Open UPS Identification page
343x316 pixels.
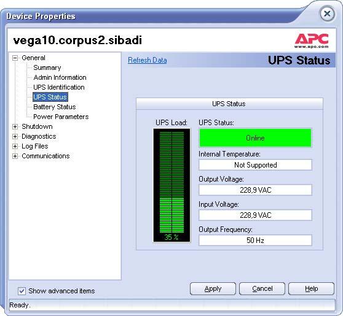tap(59, 87)
